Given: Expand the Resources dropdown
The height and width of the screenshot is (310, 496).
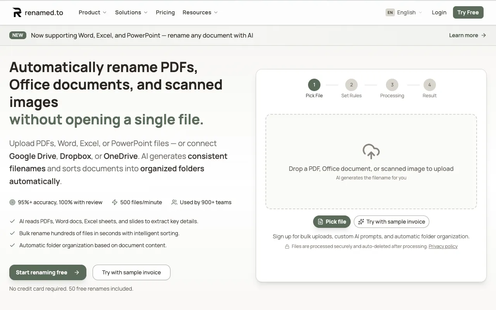Looking at the screenshot, I should click(x=200, y=12).
